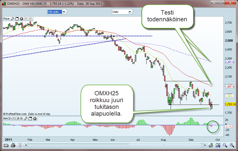The height and width of the screenshot is (151, 238).
Task: Click the 2,500 price axis label
Action: (229, 41)
